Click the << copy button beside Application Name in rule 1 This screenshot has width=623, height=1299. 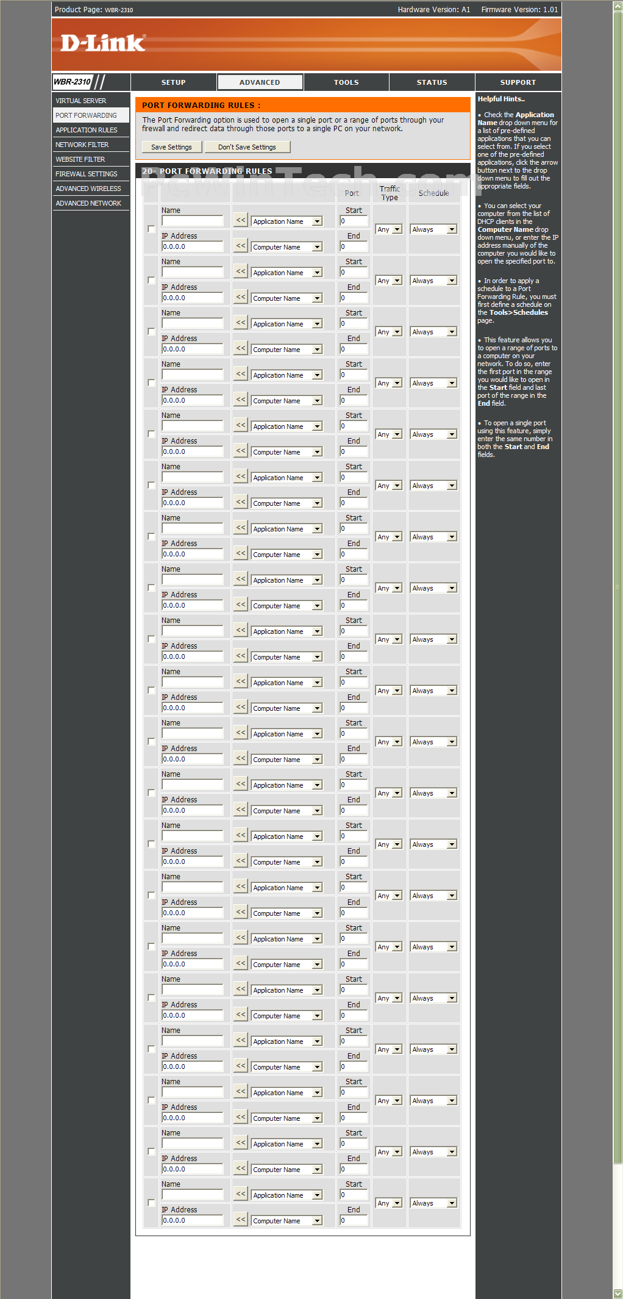coord(241,220)
